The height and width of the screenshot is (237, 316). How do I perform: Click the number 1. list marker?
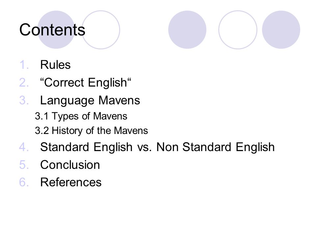24,65
